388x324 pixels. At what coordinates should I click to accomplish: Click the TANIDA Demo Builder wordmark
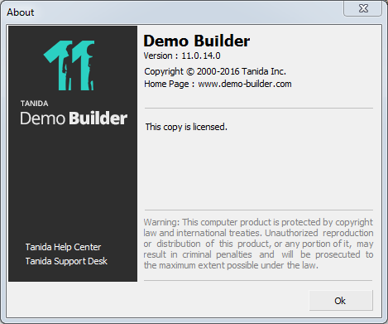74,114
